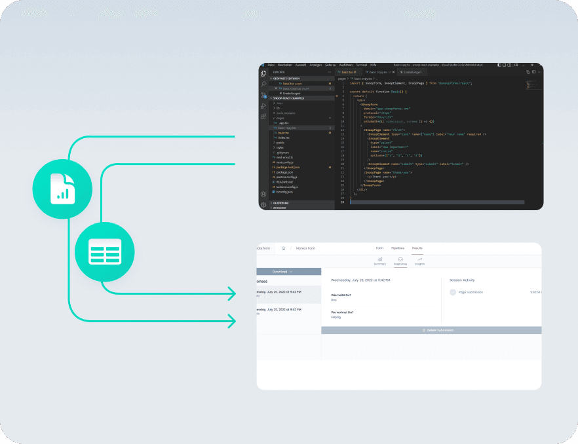Open the Bearbeiten menu
The height and width of the screenshot is (444, 578).
coord(284,65)
